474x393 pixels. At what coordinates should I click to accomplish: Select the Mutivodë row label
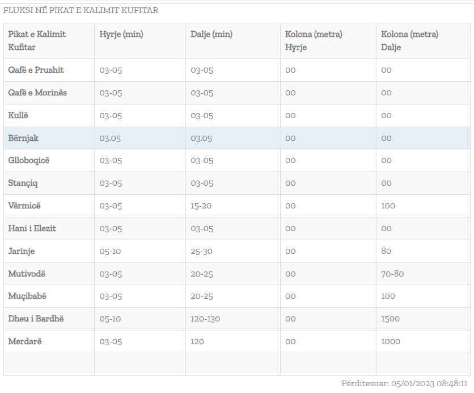pyautogui.click(x=27, y=274)
